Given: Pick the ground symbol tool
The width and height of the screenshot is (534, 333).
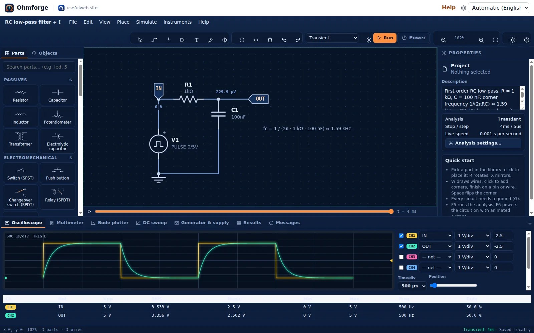Looking at the screenshot, I should (x=169, y=40).
